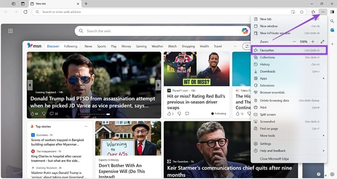
Task: Click the address bar input field
Action: click(160, 12)
